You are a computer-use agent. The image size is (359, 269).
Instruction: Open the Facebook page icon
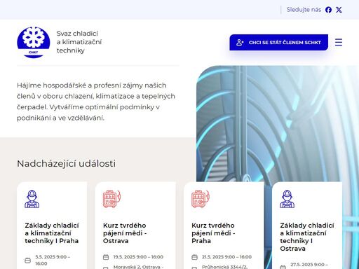click(x=328, y=10)
